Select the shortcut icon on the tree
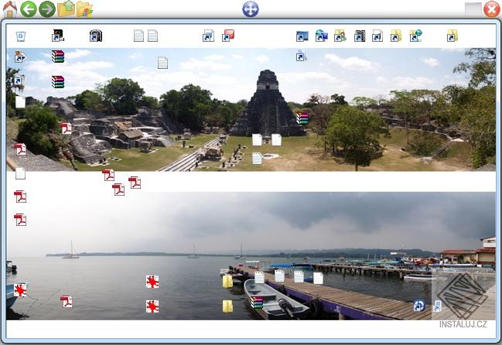Screen dimensions: 502x345 pyautogui.click(x=19, y=80)
